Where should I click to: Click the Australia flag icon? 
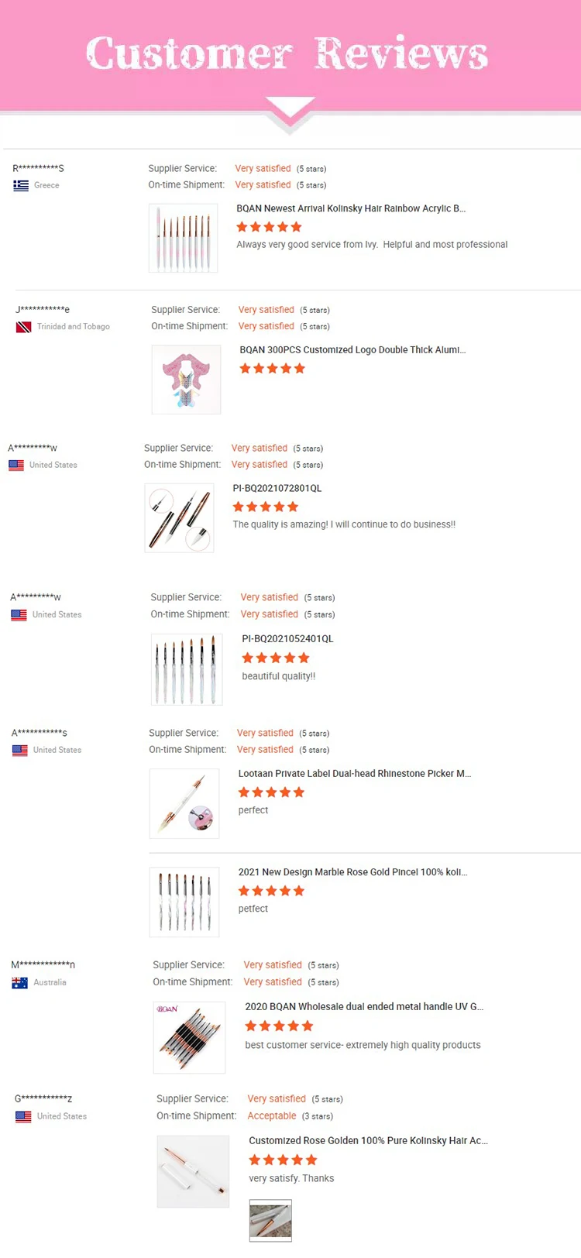click(x=19, y=982)
